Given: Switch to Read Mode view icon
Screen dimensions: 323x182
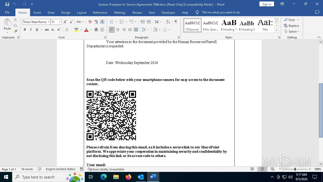Looking at the screenshot, I should pyautogui.click(x=252, y=169).
